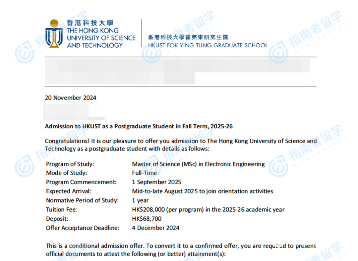The height and width of the screenshot is (261, 358).
Task: Click the tuition amount "HK$208,000 (per program)"
Action: (168, 209)
